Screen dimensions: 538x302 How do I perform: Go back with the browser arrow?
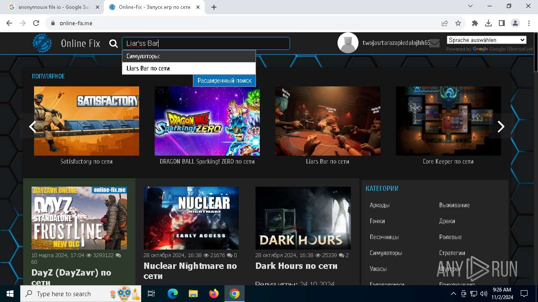(x=9, y=23)
